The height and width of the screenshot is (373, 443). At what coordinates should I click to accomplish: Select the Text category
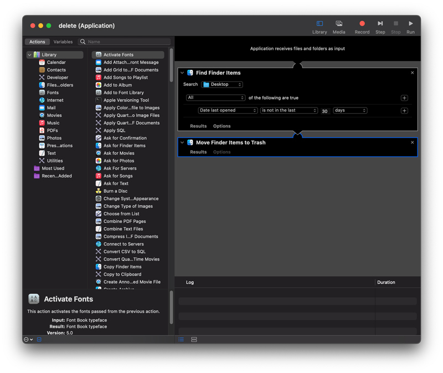(x=51, y=154)
